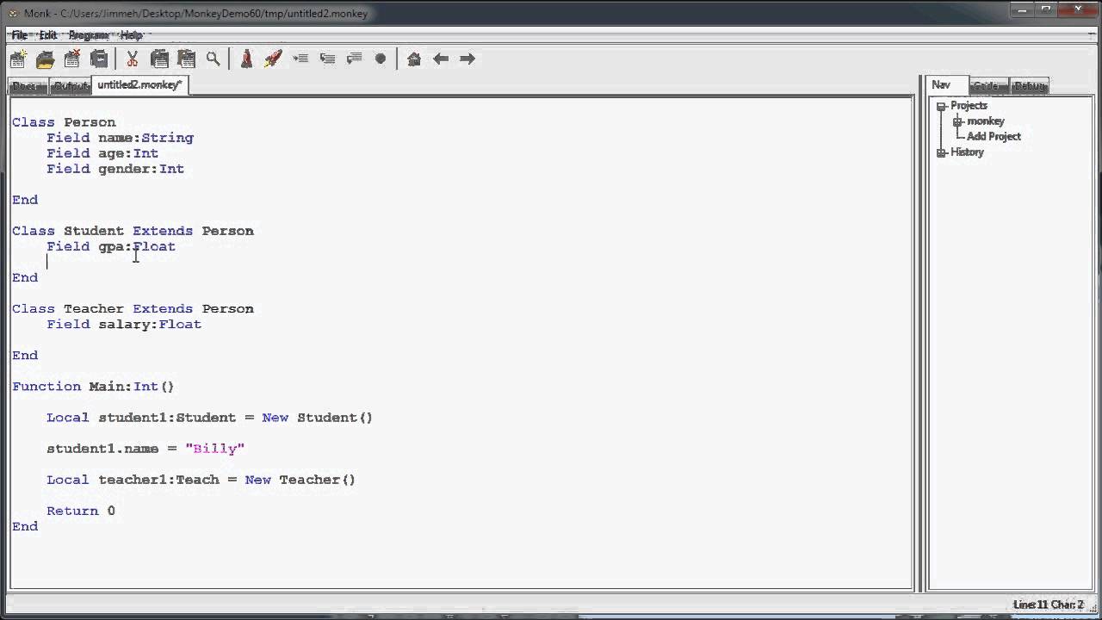Click the 'Class Student Extends Person' line
This screenshot has width=1102, height=620.
133,231
